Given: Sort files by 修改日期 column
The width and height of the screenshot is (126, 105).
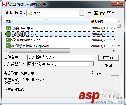Looking at the screenshot, I should (x=103, y=22).
